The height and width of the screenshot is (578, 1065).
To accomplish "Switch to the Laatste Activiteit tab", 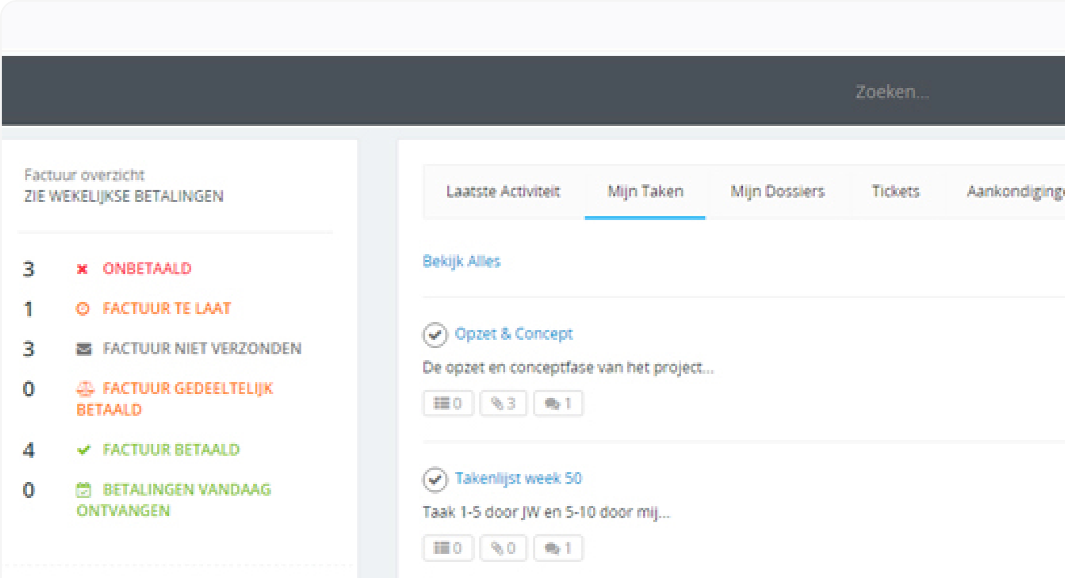I will click(x=503, y=192).
